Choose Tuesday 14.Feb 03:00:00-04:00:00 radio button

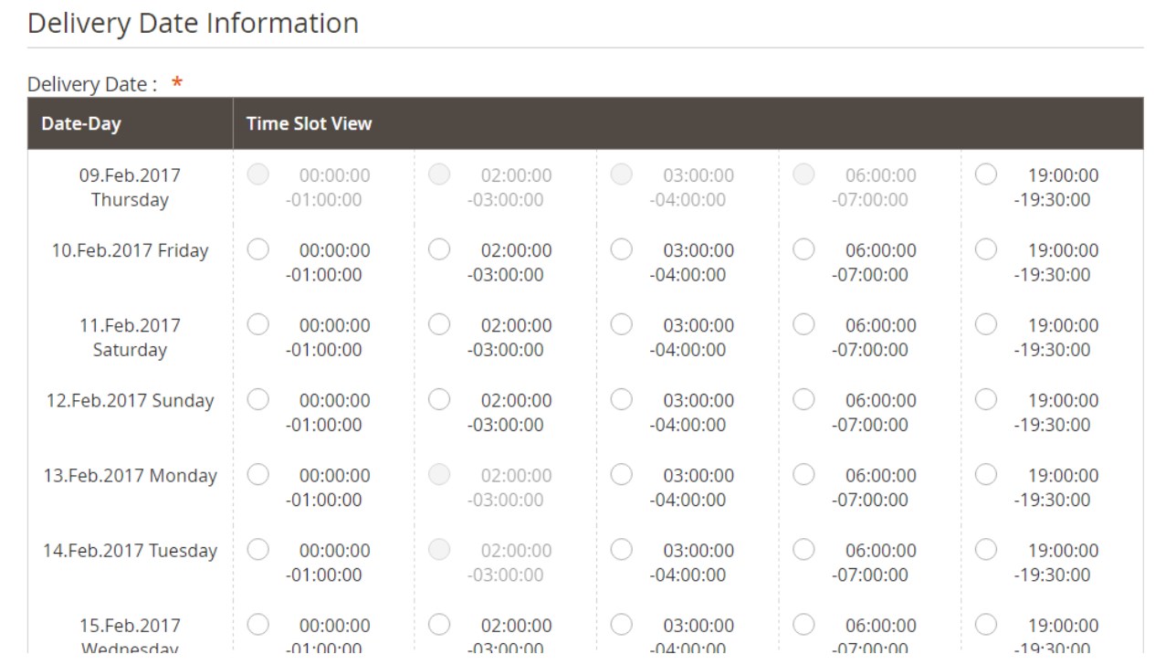(622, 549)
